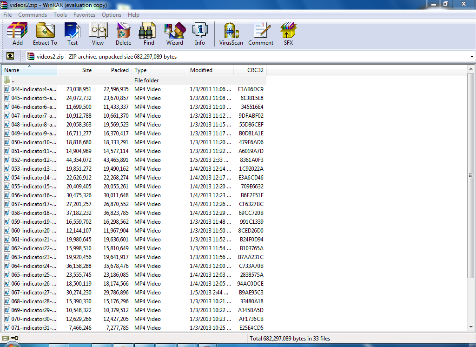This screenshot has height=347, width=476.
Task: Expand the archive path dropdown arrow
Action: point(471,57)
